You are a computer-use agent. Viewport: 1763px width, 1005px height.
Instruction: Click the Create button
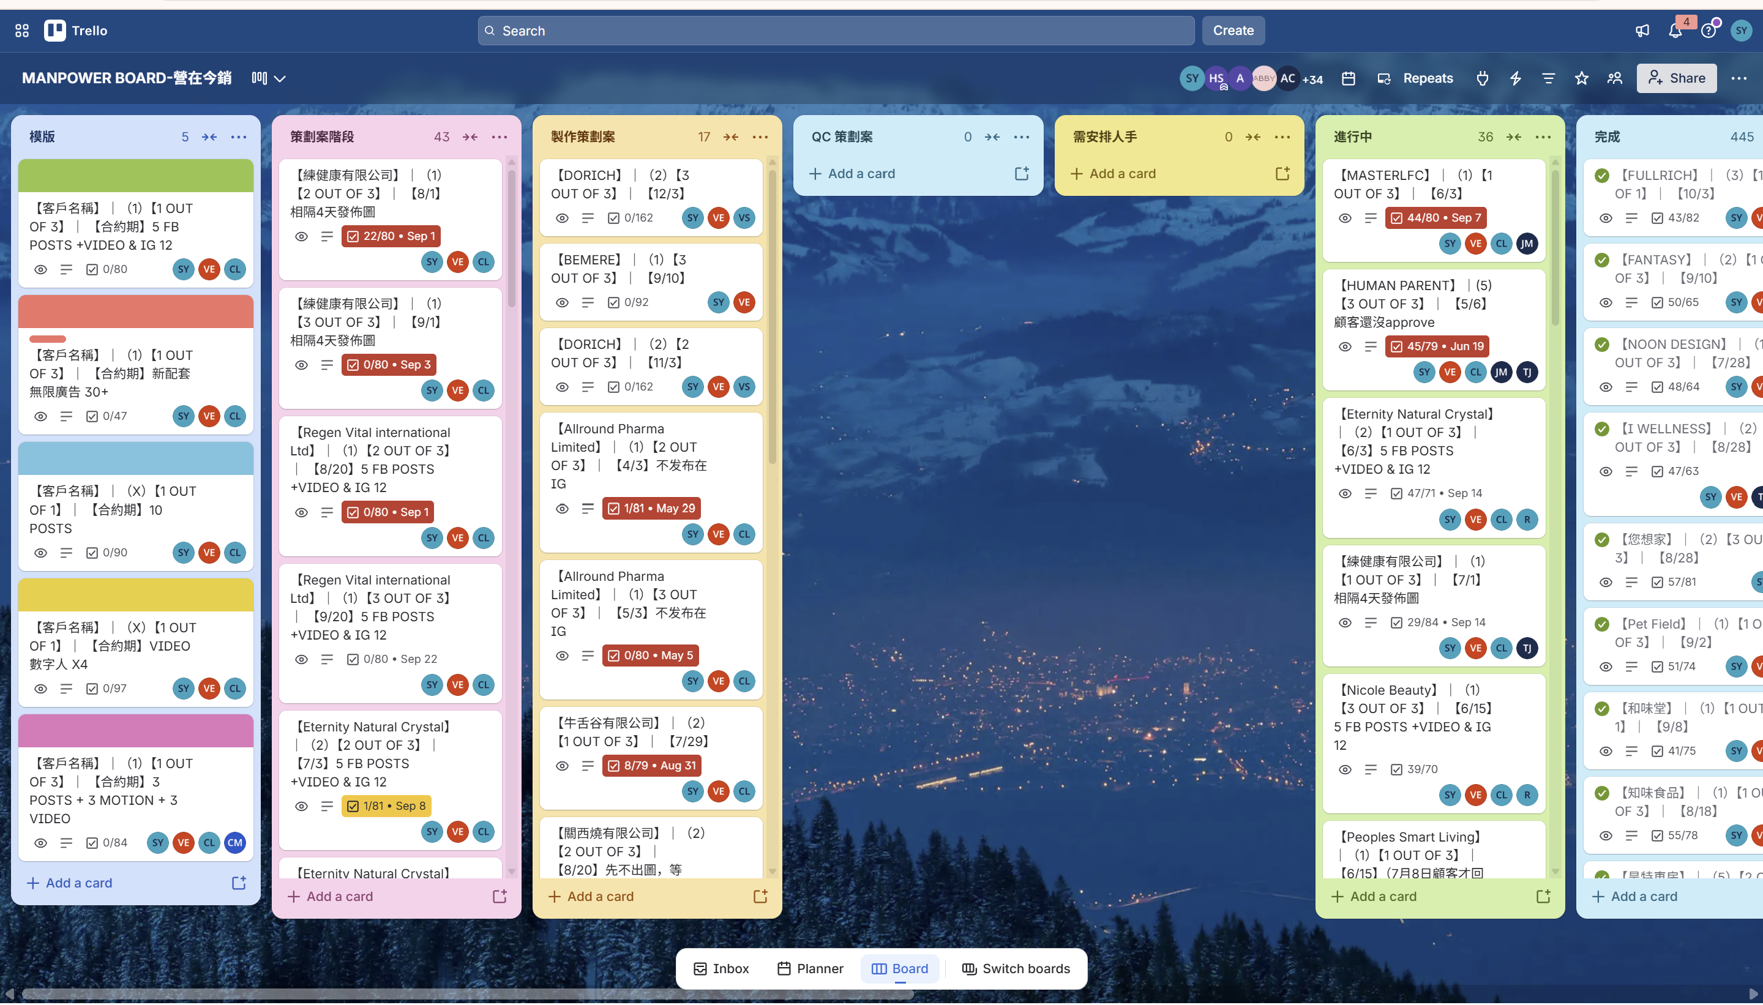pos(1233,31)
